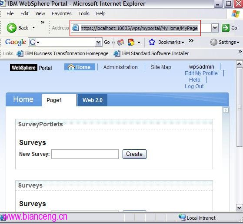Click the Google toolbar news/cards icon

click(120, 42)
